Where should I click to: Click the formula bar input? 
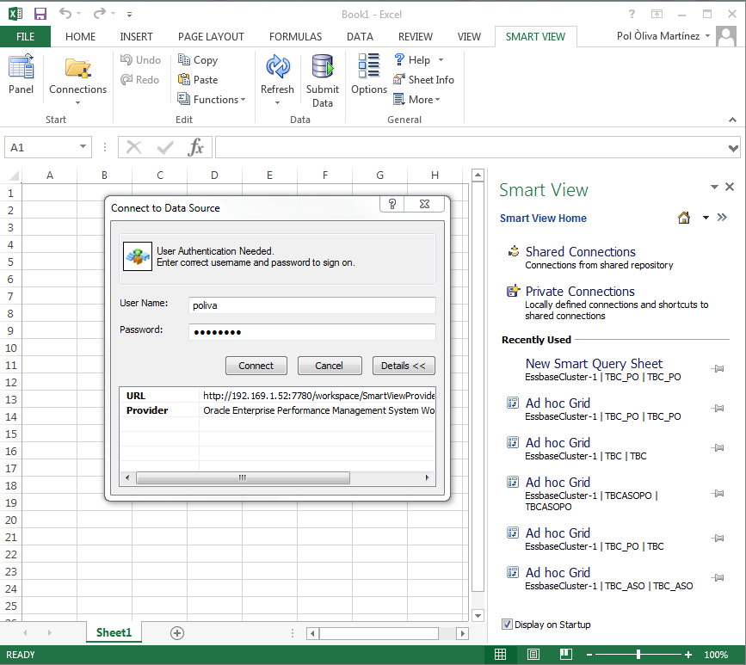tap(471, 147)
